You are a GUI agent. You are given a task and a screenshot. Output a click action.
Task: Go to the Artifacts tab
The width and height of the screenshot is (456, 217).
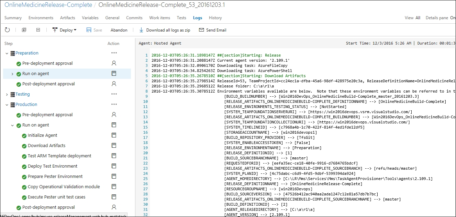[68, 18]
